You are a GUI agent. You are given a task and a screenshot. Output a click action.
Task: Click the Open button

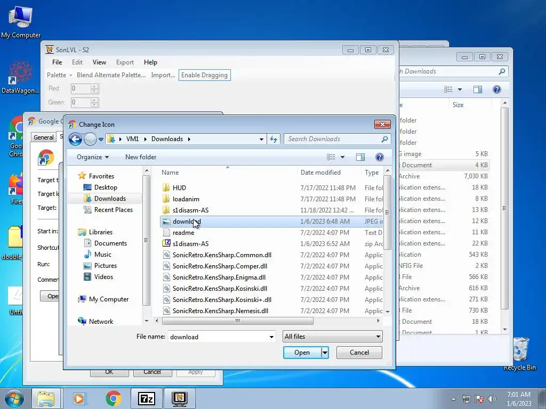[302, 353]
